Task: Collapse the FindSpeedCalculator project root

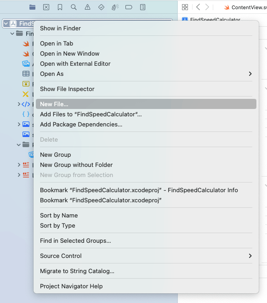Action: 6,24
